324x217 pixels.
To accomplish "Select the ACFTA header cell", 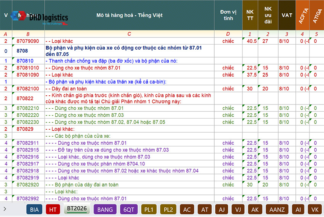I will [303, 15].
